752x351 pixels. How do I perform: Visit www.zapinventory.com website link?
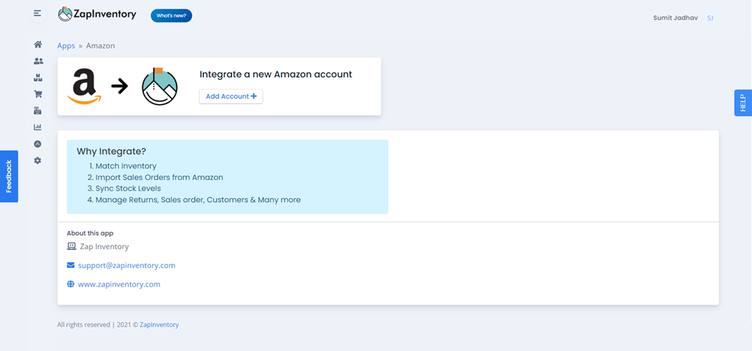pos(119,284)
